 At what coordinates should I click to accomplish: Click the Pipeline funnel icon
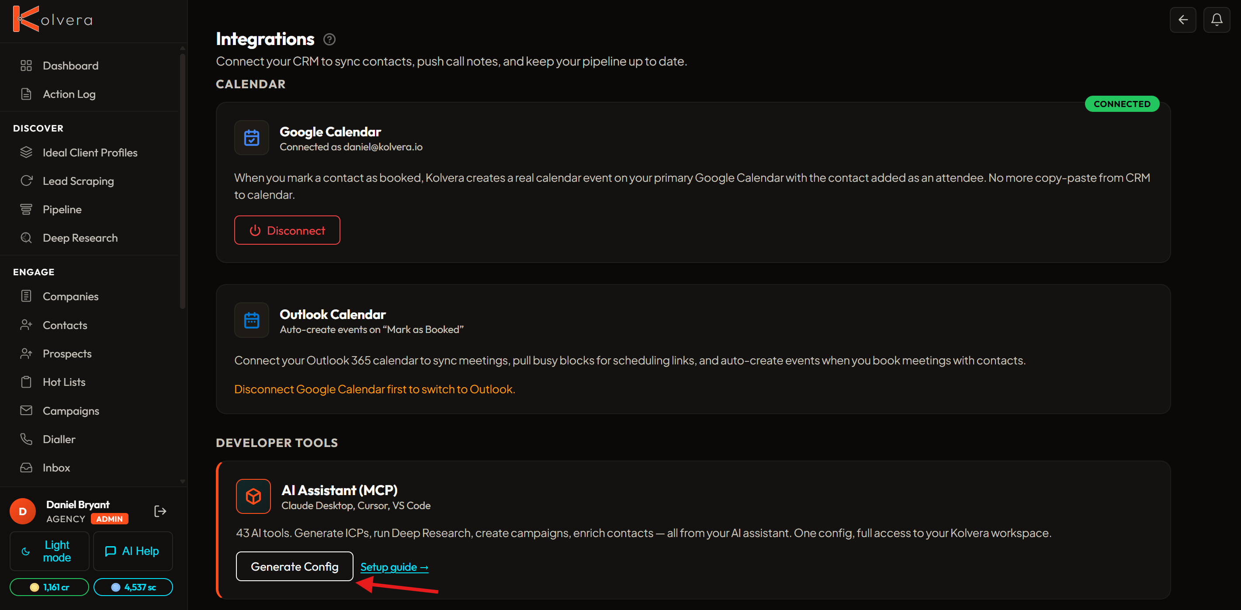pos(26,209)
